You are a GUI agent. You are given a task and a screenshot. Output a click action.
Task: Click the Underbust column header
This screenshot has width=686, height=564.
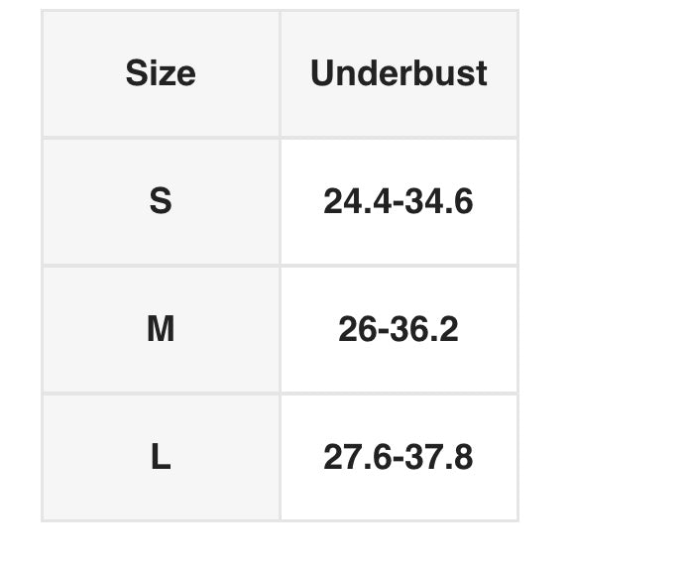tap(399, 73)
